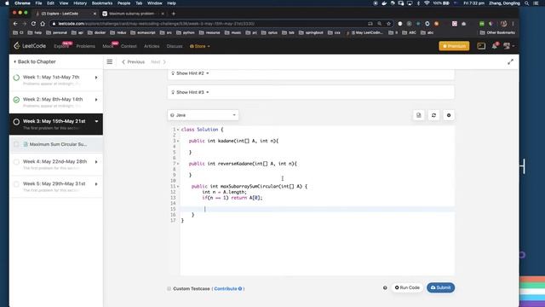Open the Problems nav item
The width and height of the screenshot is (545, 307).
pyautogui.click(x=85, y=46)
